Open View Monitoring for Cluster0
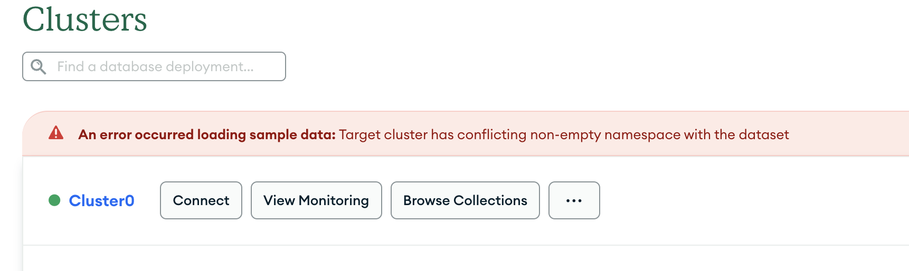Image resolution: width=909 pixels, height=271 pixels. click(316, 200)
